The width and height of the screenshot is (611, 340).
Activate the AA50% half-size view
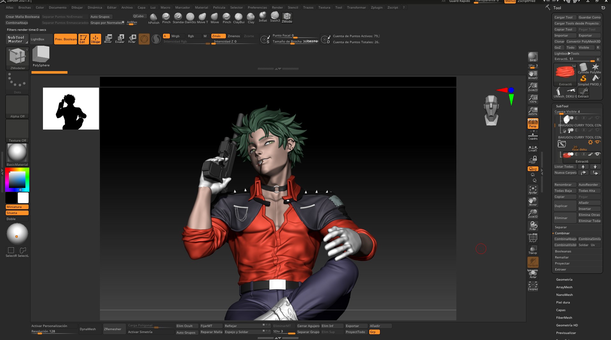tap(533, 111)
